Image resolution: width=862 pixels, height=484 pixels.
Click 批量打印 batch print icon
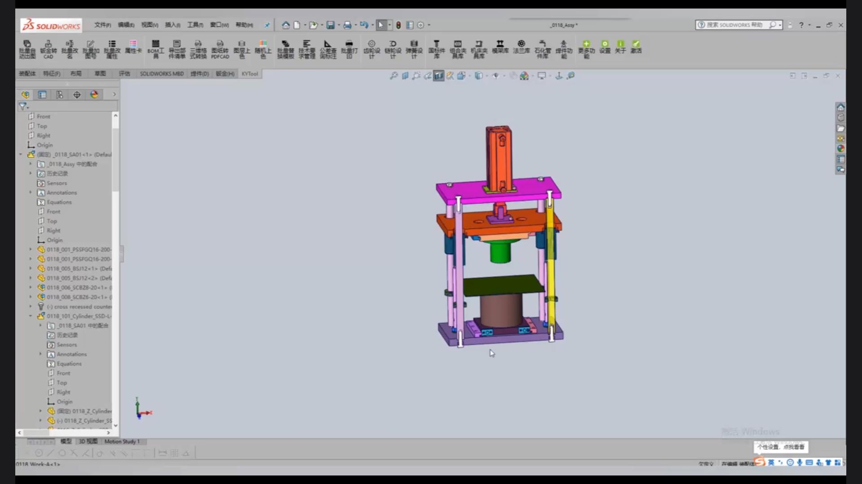tap(349, 49)
